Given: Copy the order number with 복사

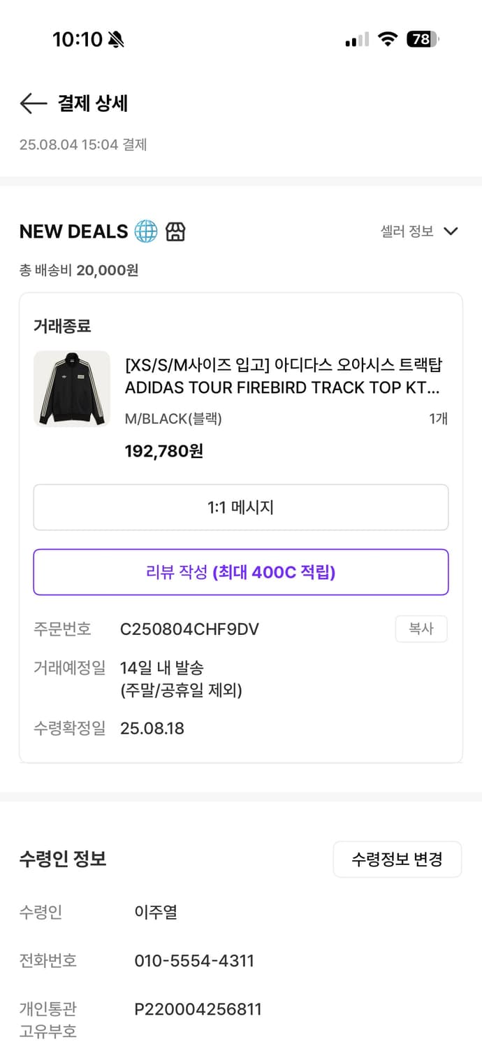Looking at the screenshot, I should [x=421, y=629].
